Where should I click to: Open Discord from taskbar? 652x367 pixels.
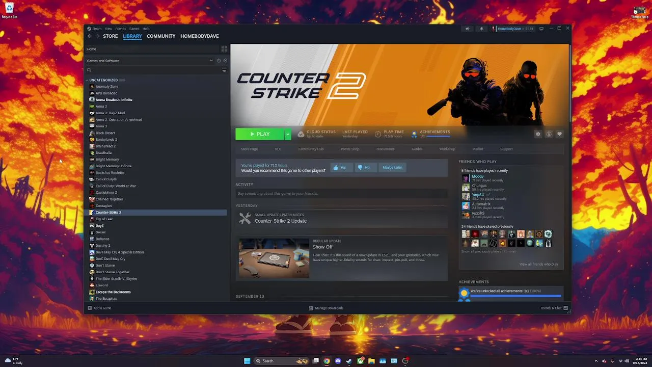point(338,361)
